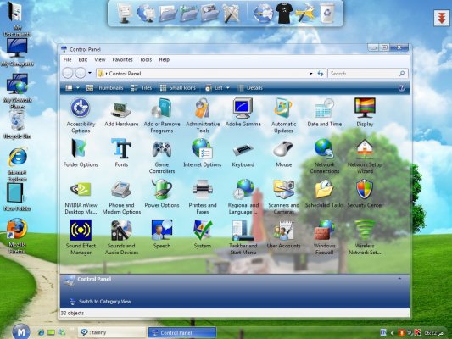Open Windows Firewall

pos(324,237)
